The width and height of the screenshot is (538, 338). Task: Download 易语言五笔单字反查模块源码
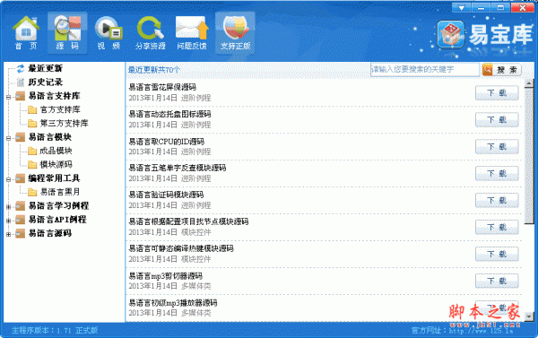497,173
